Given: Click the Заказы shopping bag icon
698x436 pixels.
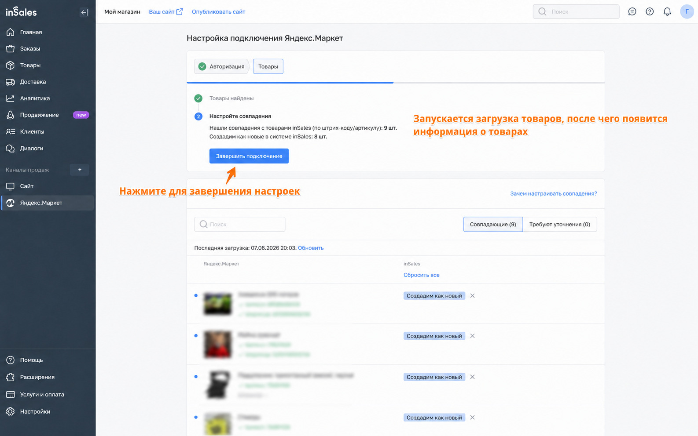Looking at the screenshot, I should click(x=10, y=49).
